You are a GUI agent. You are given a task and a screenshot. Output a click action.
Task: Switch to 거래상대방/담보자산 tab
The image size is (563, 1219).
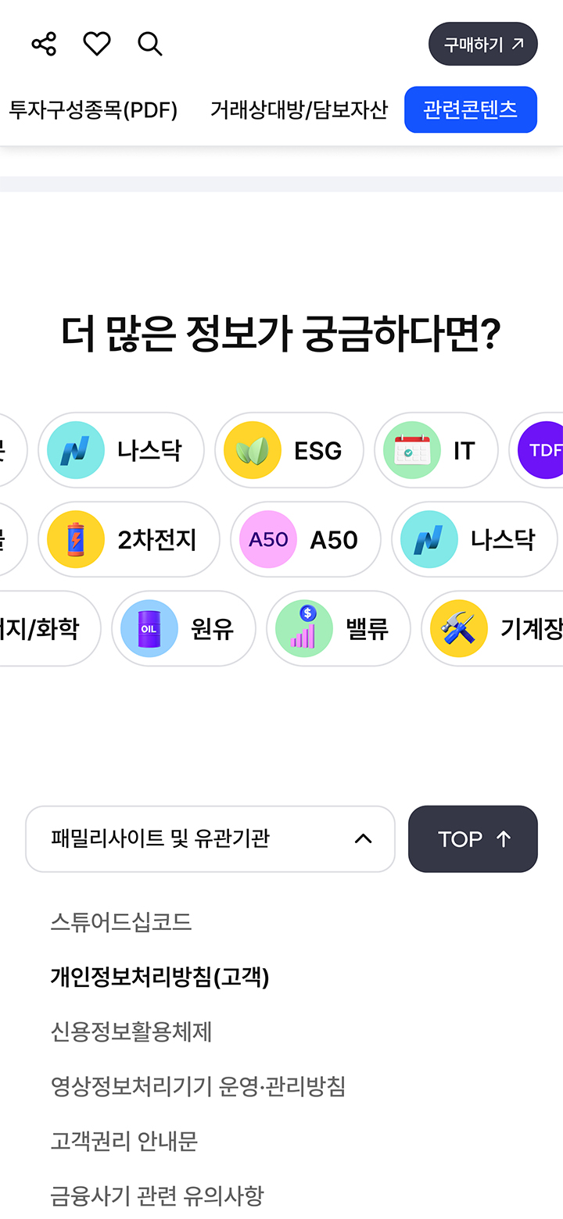coord(299,110)
